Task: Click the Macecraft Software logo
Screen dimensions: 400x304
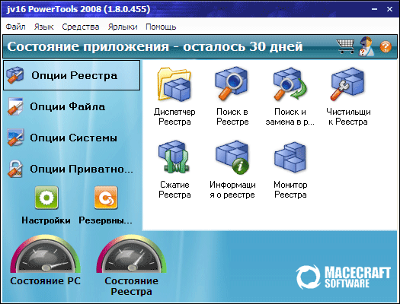Action: pyautogui.click(x=344, y=277)
